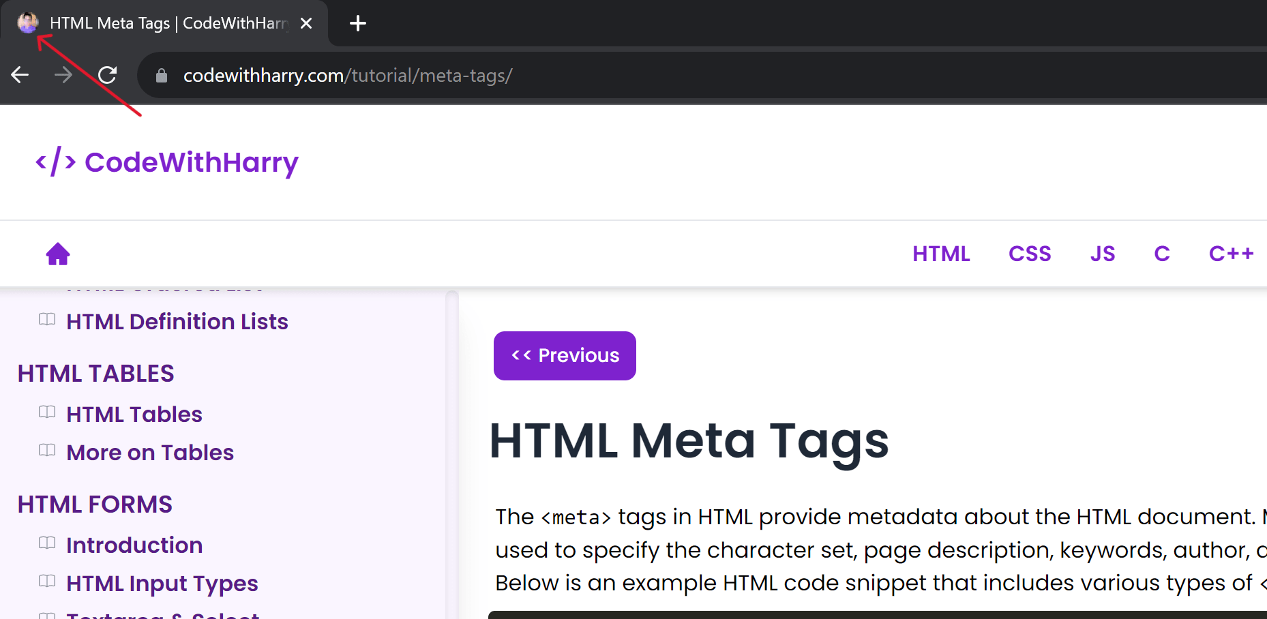Image resolution: width=1267 pixels, height=619 pixels.
Task: Click the HTML Meta Tags page heading
Action: coord(689,441)
